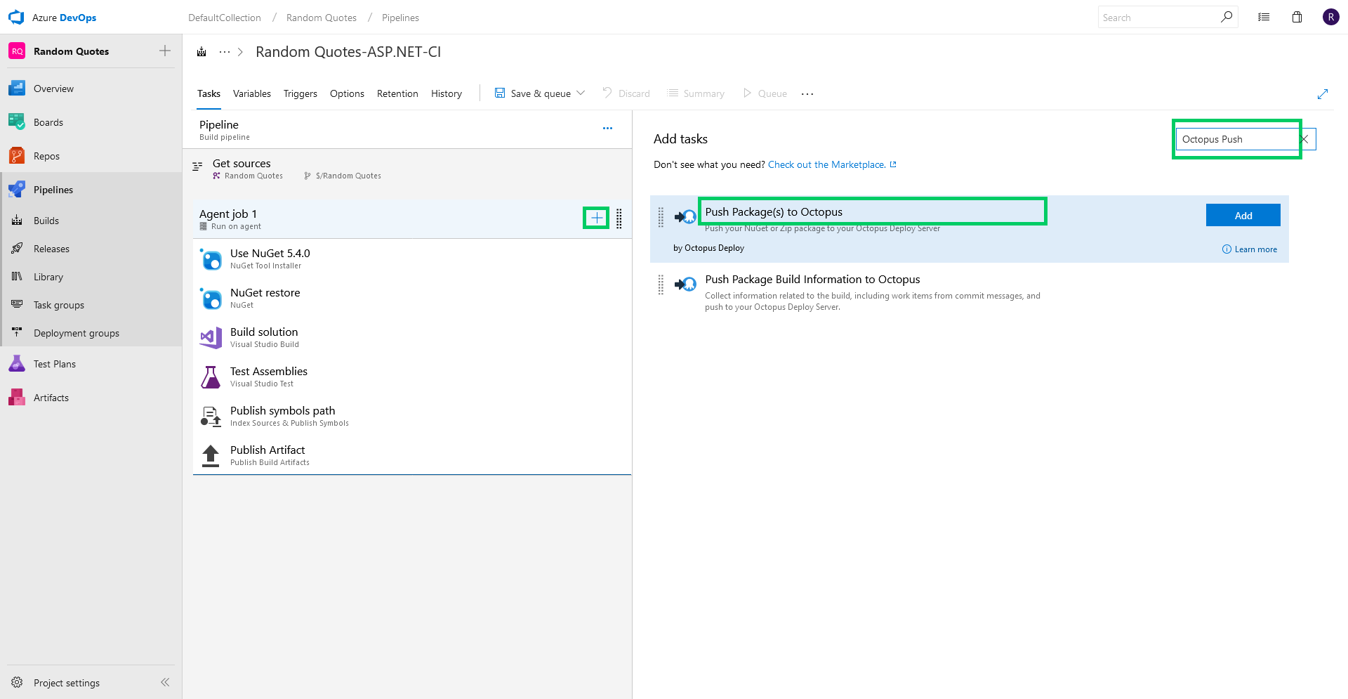Click Save & queue button
The height and width of the screenshot is (699, 1348).
tap(533, 93)
